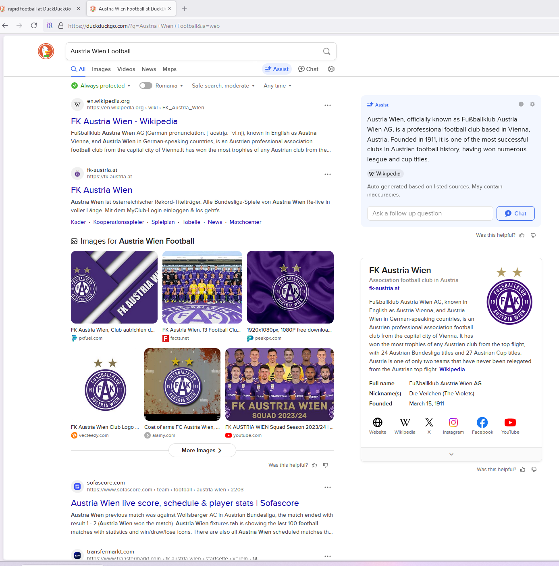
Task: Open the Kader sitelink
Action: [x=78, y=222]
